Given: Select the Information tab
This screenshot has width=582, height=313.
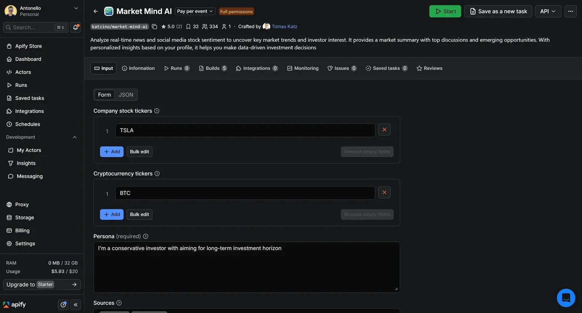Looking at the screenshot, I should point(138,68).
